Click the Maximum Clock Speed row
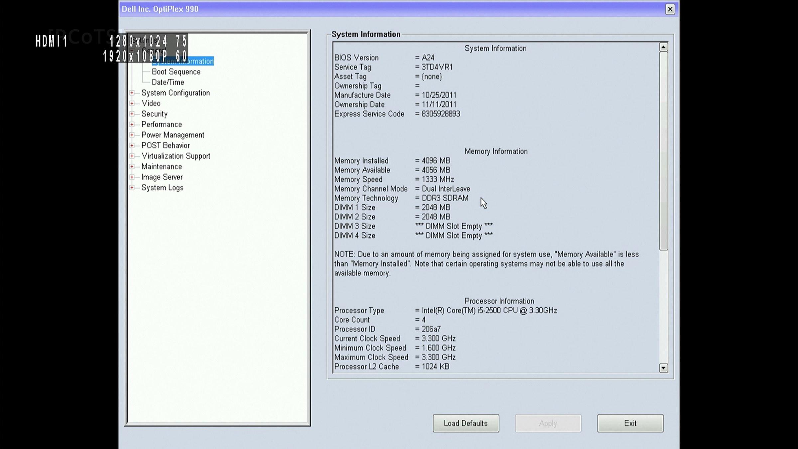 395,357
